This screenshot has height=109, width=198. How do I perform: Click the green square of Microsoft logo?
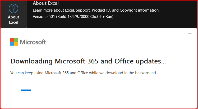pos(16,40)
